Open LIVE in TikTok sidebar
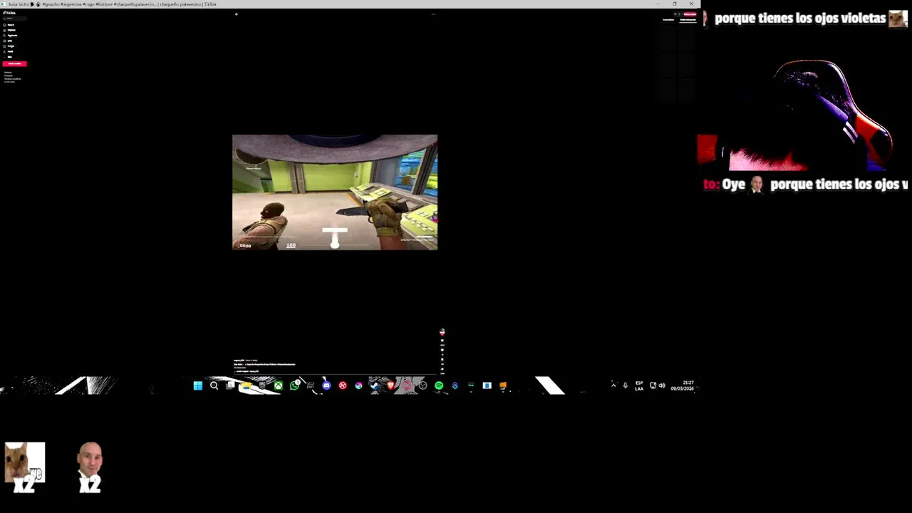 pos(9,41)
